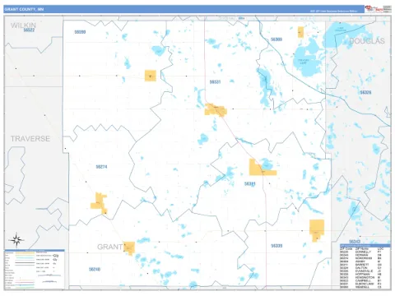Click ZIP code label 56326

point(365,92)
